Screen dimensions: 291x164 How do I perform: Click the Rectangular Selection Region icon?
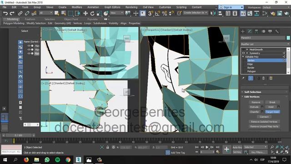pyautogui.click(x=71, y=13)
